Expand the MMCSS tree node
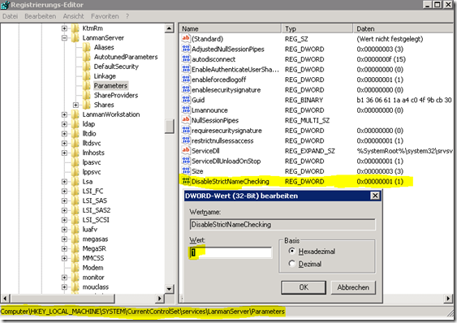Image resolution: width=457 pixels, height=323 pixels. [64, 258]
